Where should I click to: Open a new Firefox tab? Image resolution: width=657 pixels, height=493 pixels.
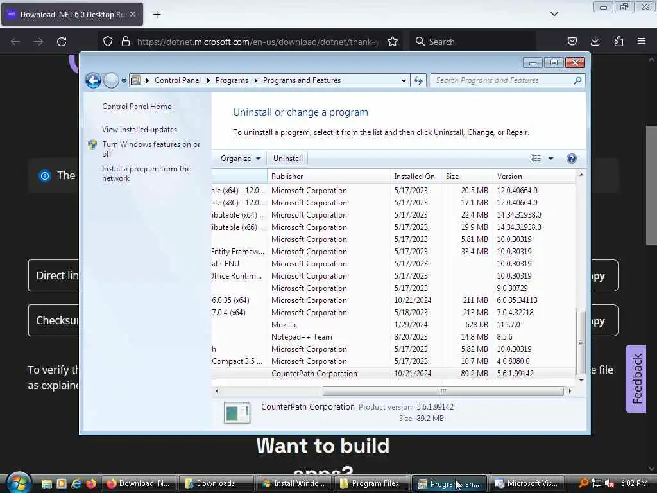(x=157, y=15)
